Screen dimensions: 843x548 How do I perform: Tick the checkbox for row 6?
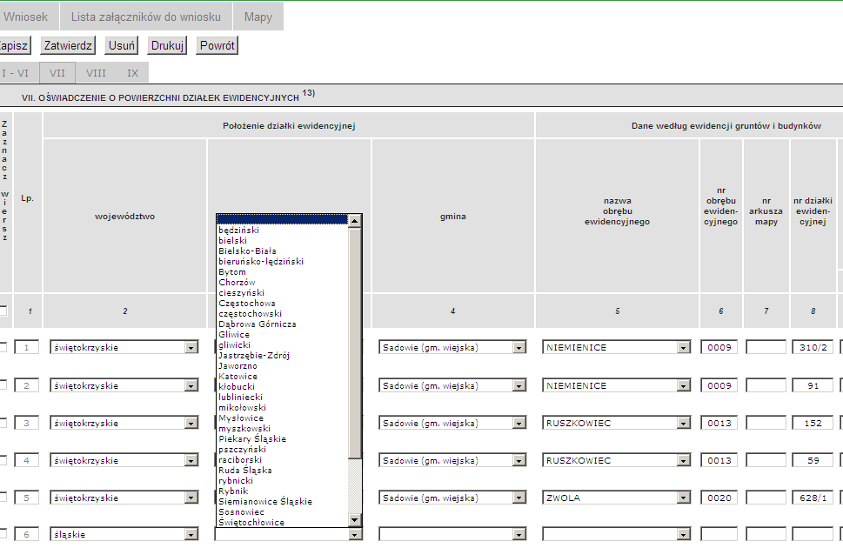pyautogui.click(x=3, y=534)
